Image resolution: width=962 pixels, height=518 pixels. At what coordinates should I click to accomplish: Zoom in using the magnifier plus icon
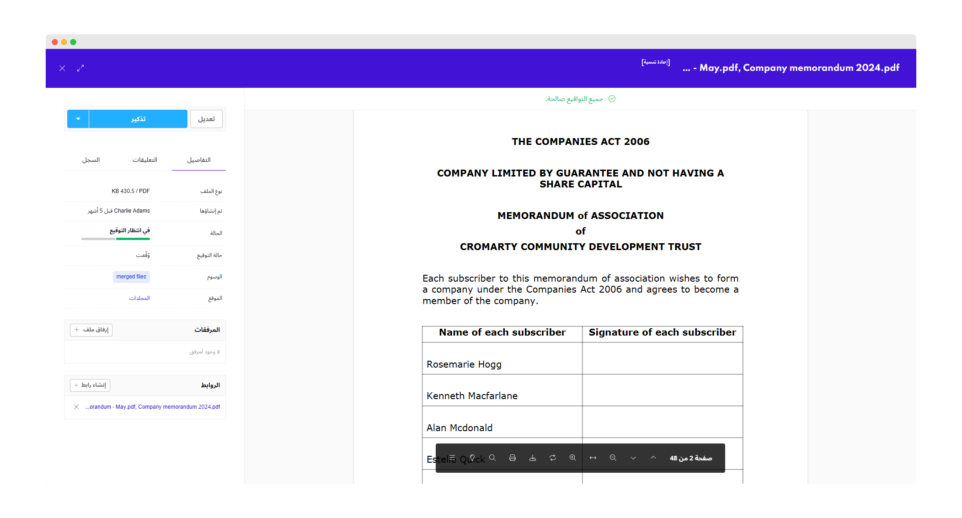(573, 458)
